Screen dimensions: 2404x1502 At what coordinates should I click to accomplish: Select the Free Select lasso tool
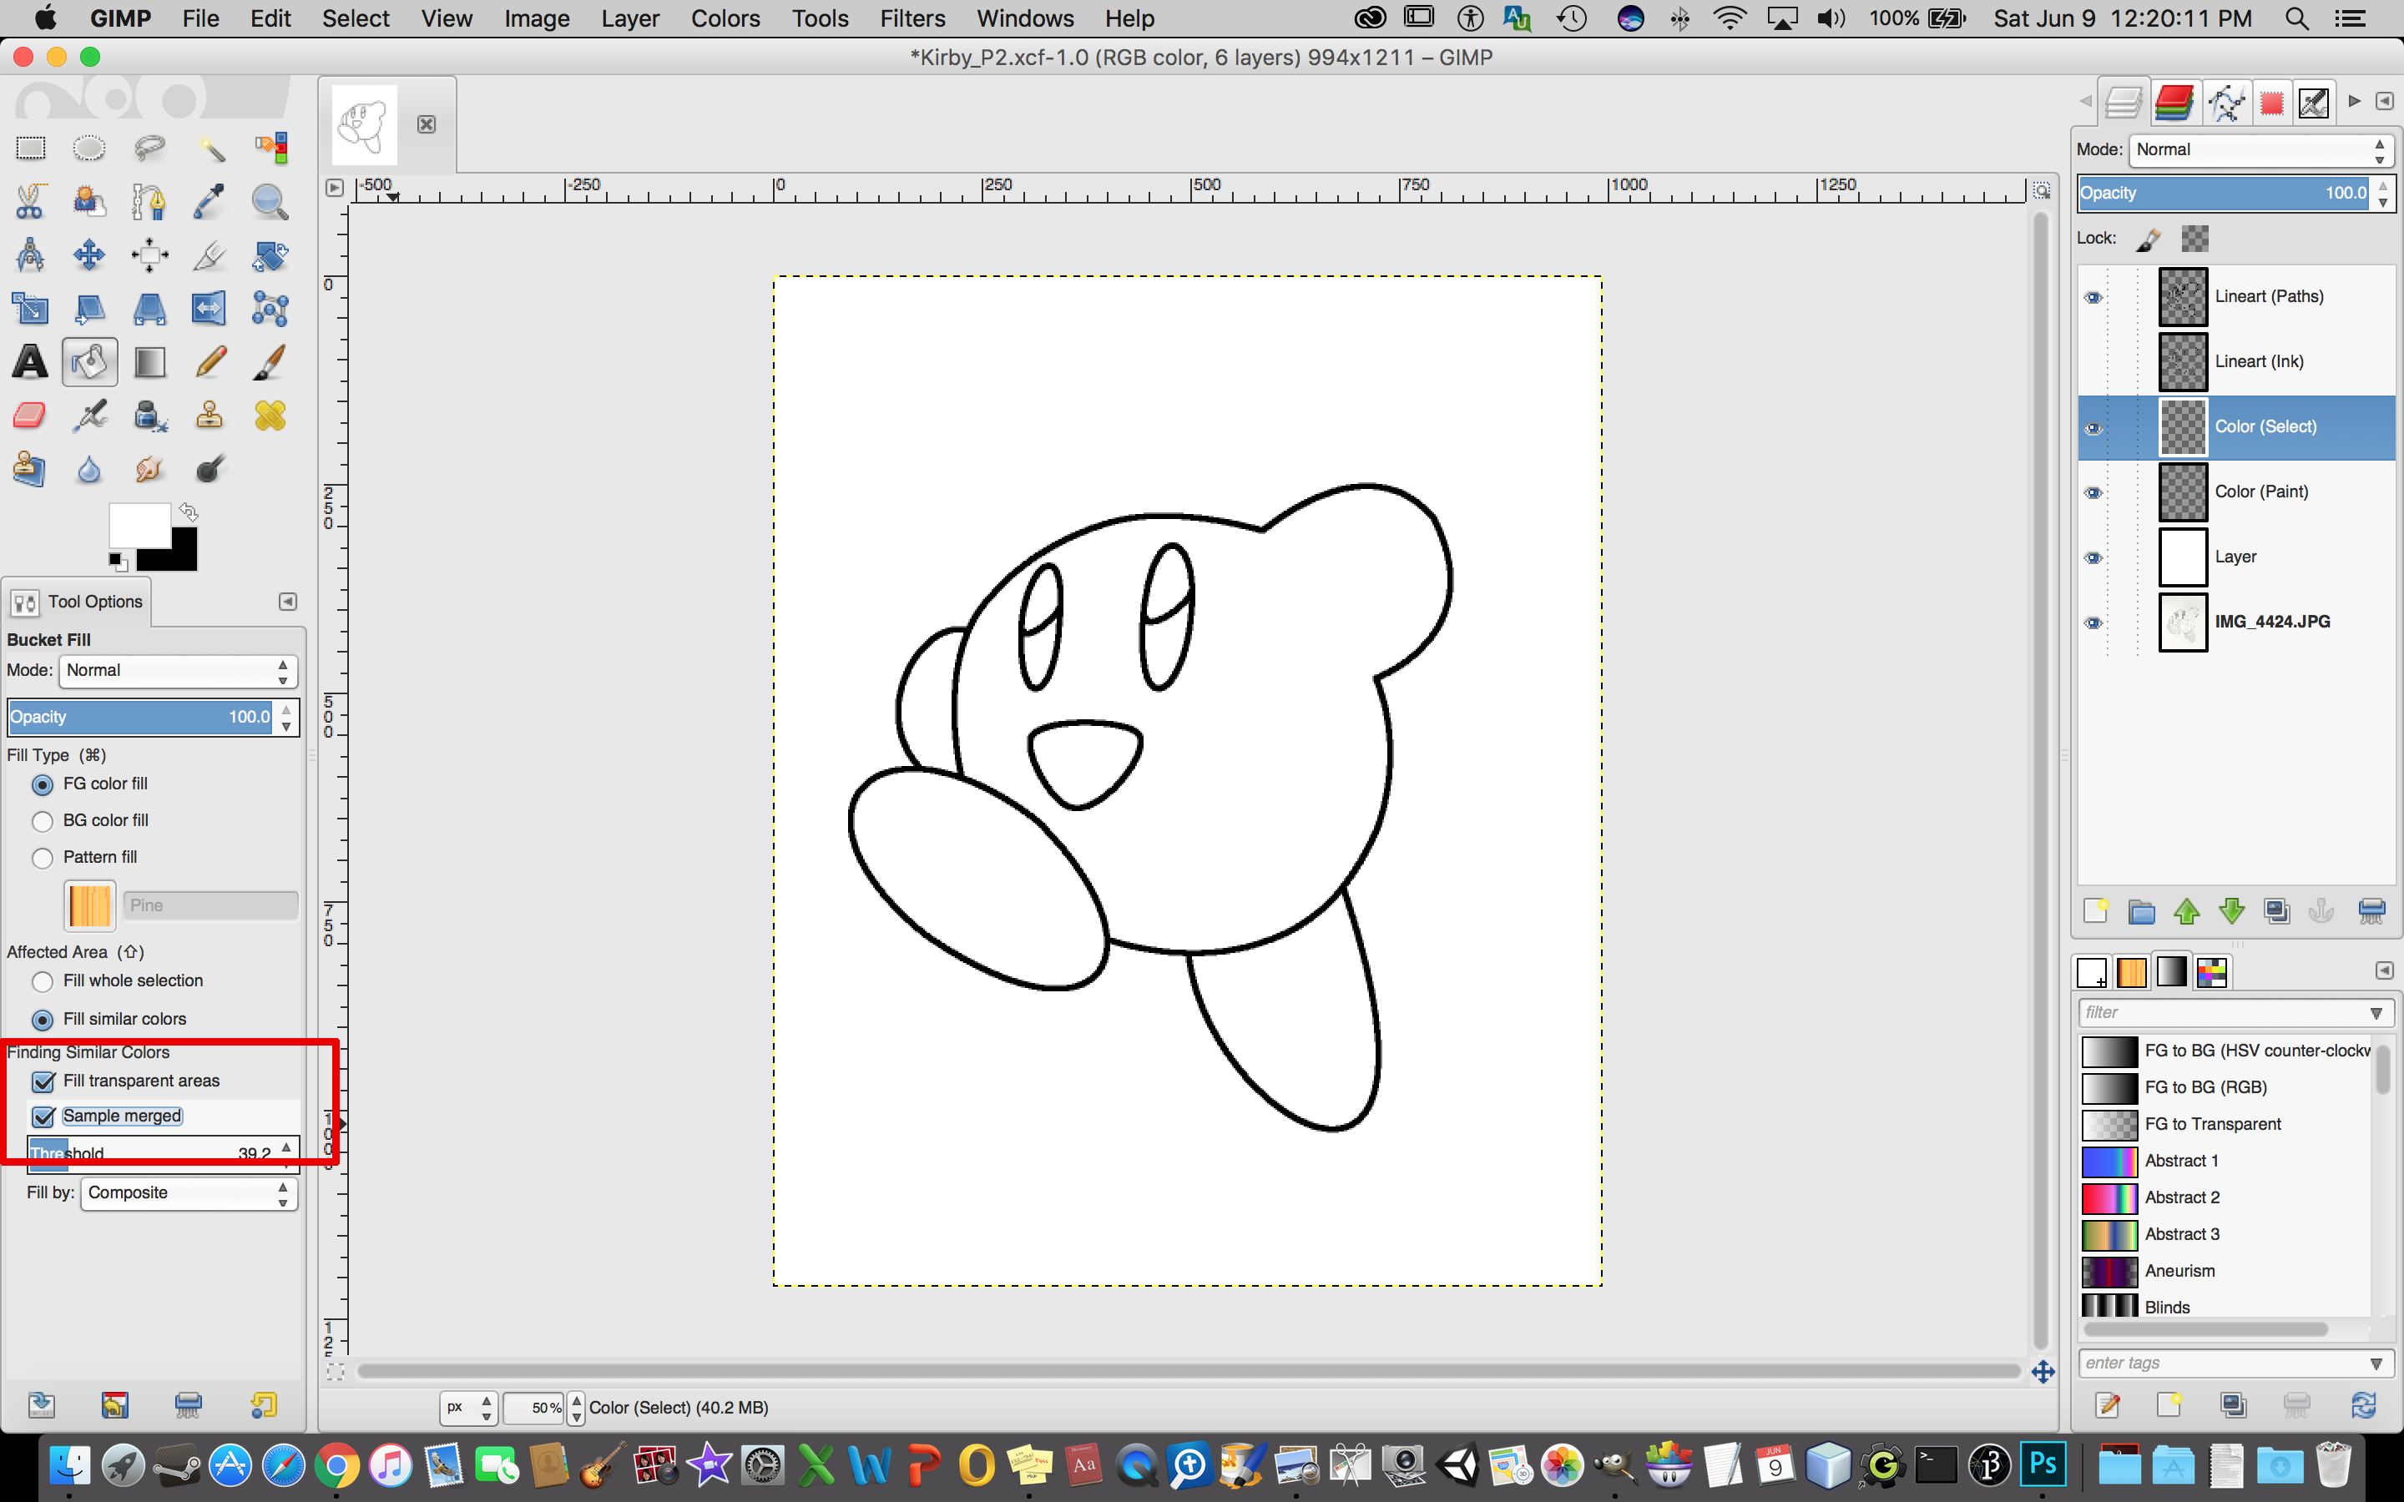[x=150, y=149]
